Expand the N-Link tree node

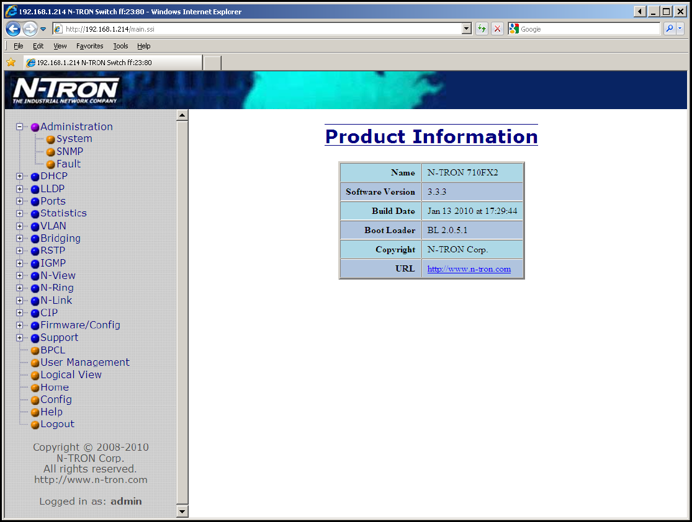(19, 301)
